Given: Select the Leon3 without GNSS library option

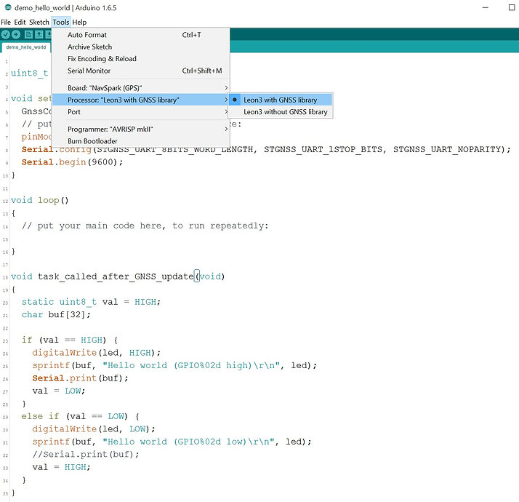Looking at the screenshot, I should (x=281, y=112).
